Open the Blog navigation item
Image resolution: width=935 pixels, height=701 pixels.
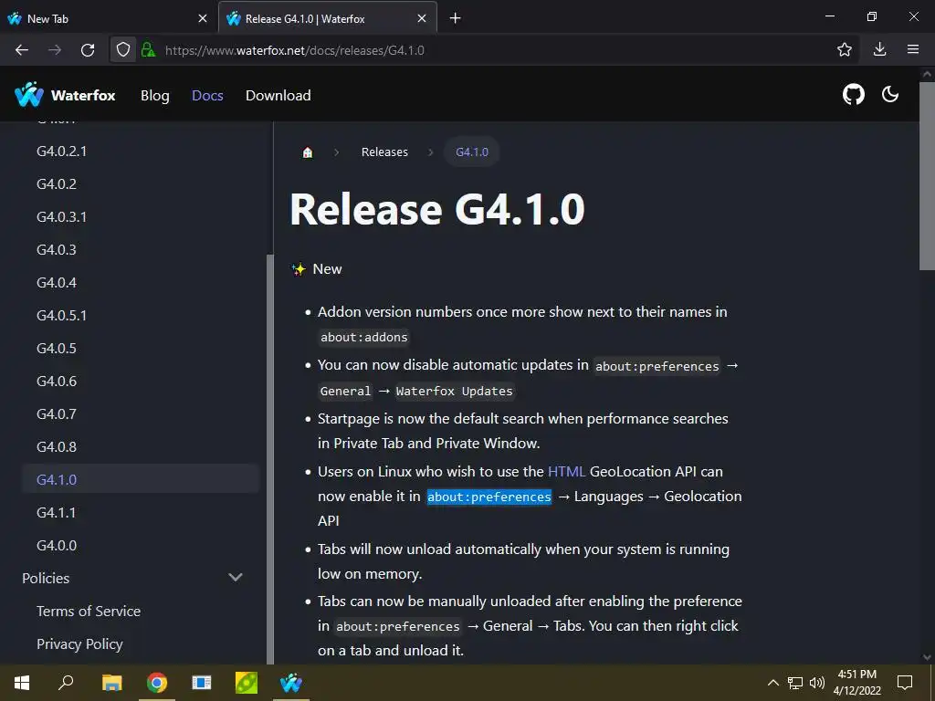point(155,95)
